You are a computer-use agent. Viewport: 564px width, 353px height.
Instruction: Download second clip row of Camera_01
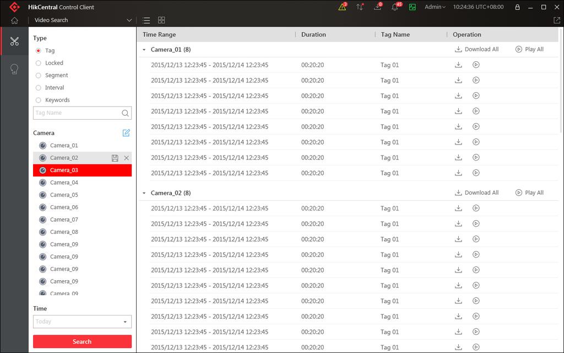click(458, 81)
